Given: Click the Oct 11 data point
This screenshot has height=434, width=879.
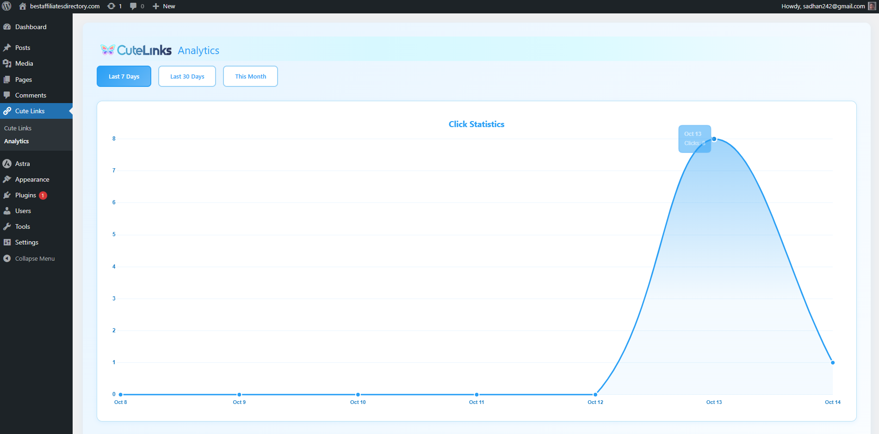Looking at the screenshot, I should (x=477, y=394).
